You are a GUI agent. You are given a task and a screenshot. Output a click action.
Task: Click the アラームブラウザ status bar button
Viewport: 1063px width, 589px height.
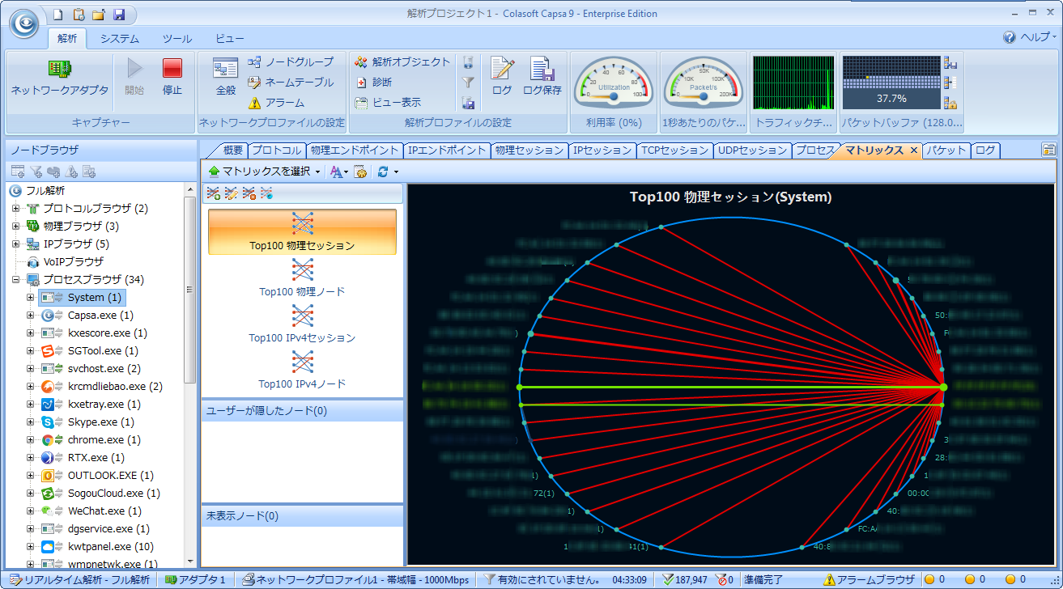869,579
